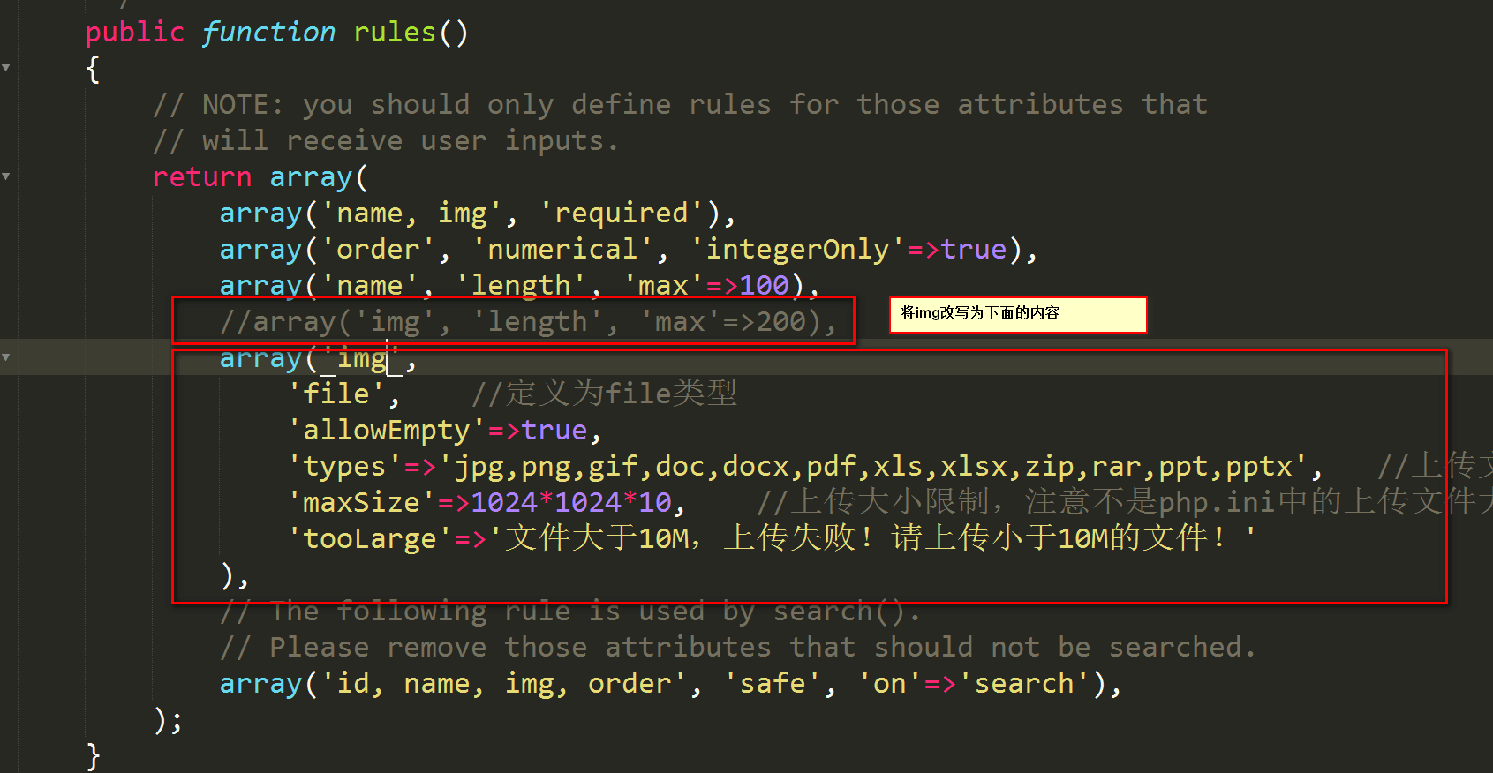Click the closing brace '}' of rules()
The width and height of the screenshot is (1493, 773).
tap(94, 756)
